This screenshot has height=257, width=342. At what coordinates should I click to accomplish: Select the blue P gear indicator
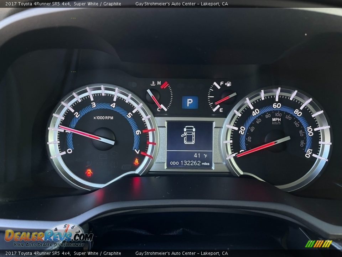click(x=190, y=102)
